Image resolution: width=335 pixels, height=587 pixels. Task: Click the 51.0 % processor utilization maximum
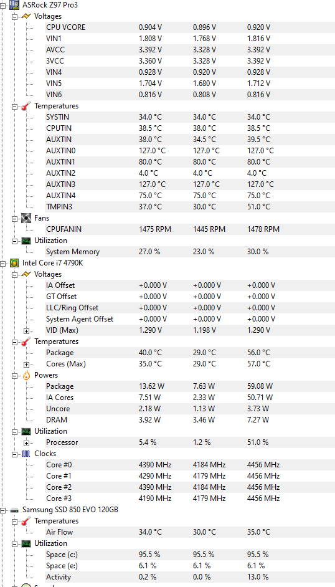[x=258, y=442]
